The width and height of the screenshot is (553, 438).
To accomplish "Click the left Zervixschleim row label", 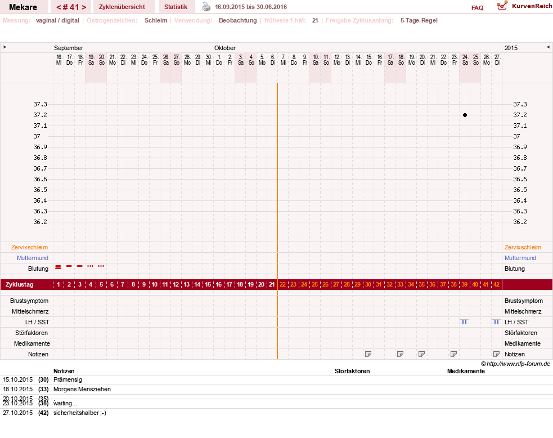I will [29, 247].
